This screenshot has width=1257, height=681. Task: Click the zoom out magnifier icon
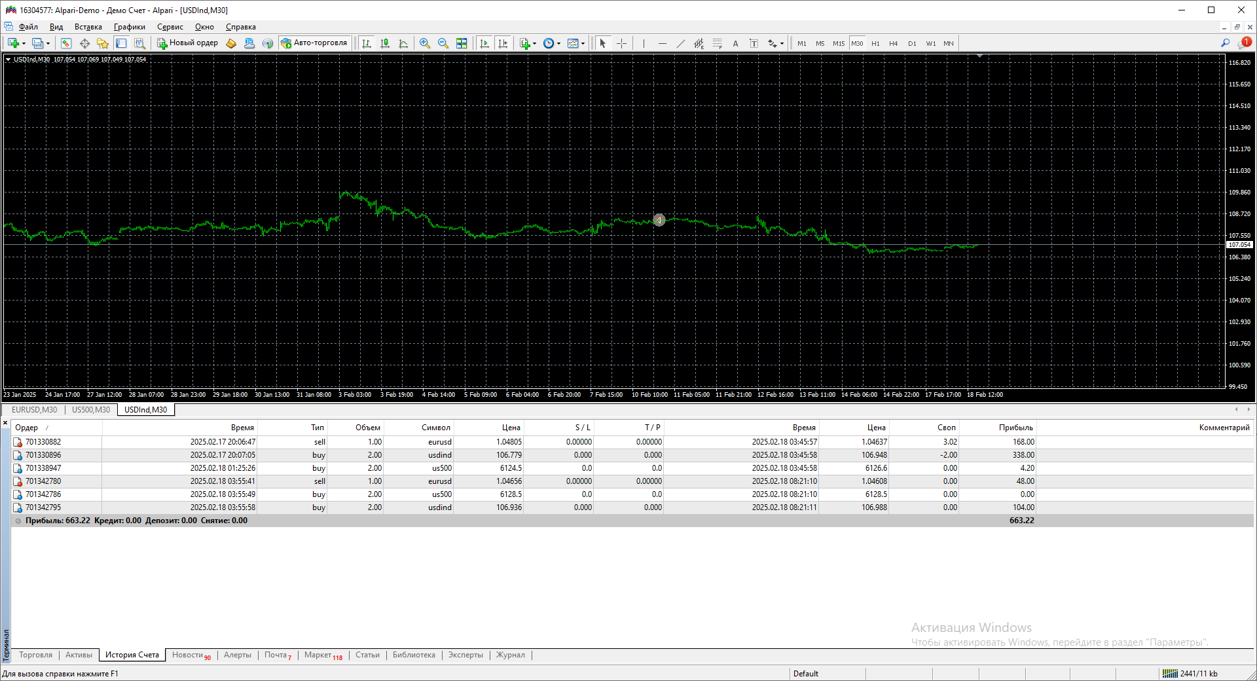coord(443,43)
